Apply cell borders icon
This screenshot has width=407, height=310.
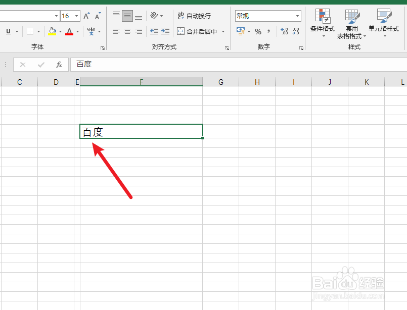tap(30, 31)
